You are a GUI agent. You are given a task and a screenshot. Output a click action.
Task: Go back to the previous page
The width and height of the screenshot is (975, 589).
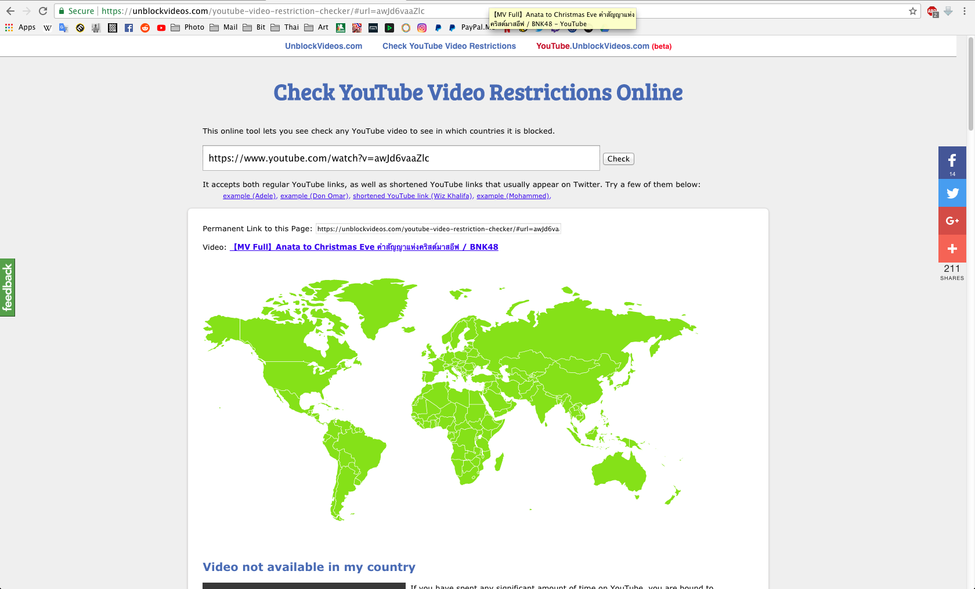coord(10,11)
